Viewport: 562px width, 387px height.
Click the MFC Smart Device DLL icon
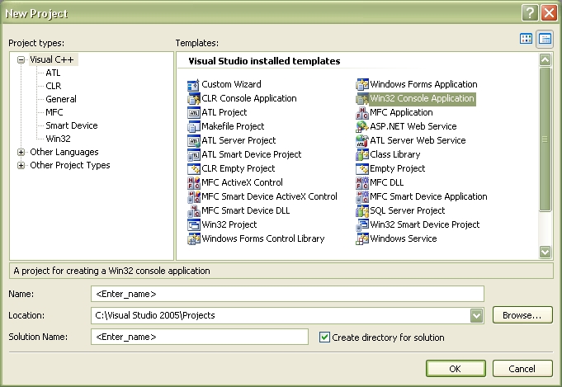(x=194, y=210)
